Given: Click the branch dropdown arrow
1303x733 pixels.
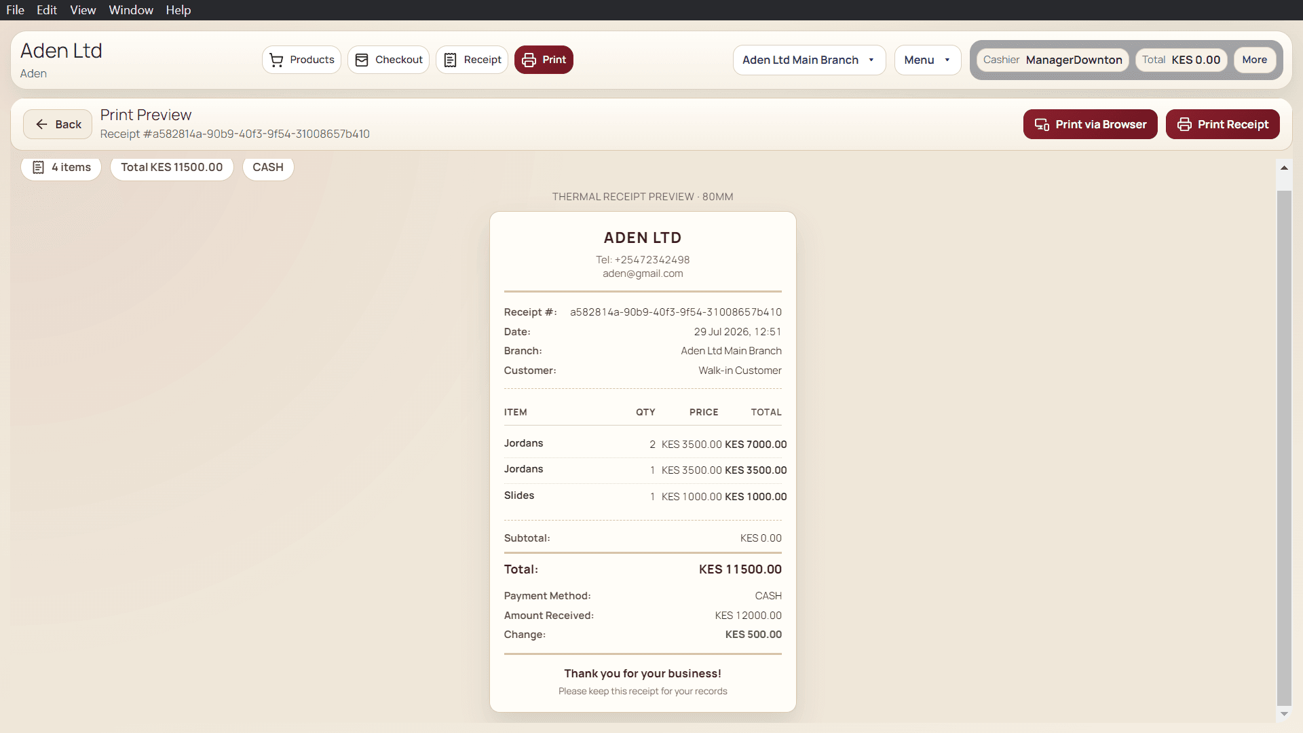Looking at the screenshot, I should point(871,60).
